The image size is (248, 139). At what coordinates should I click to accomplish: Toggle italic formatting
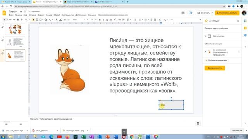(x=103, y=20)
